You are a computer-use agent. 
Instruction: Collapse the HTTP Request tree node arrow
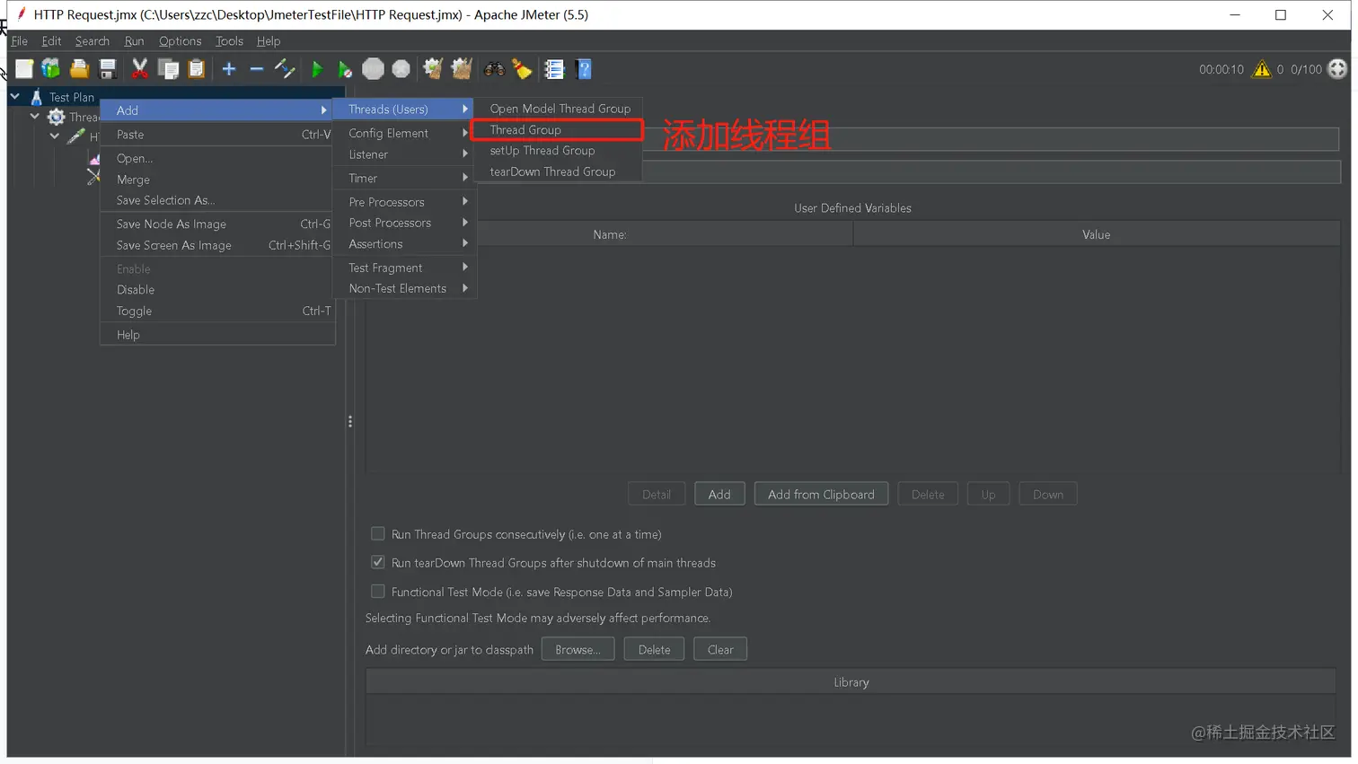point(55,136)
